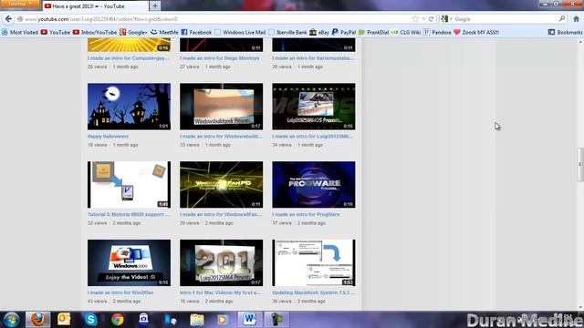Launch Google Chrome from the taskbar
The image size is (584, 328).
pos(118,320)
